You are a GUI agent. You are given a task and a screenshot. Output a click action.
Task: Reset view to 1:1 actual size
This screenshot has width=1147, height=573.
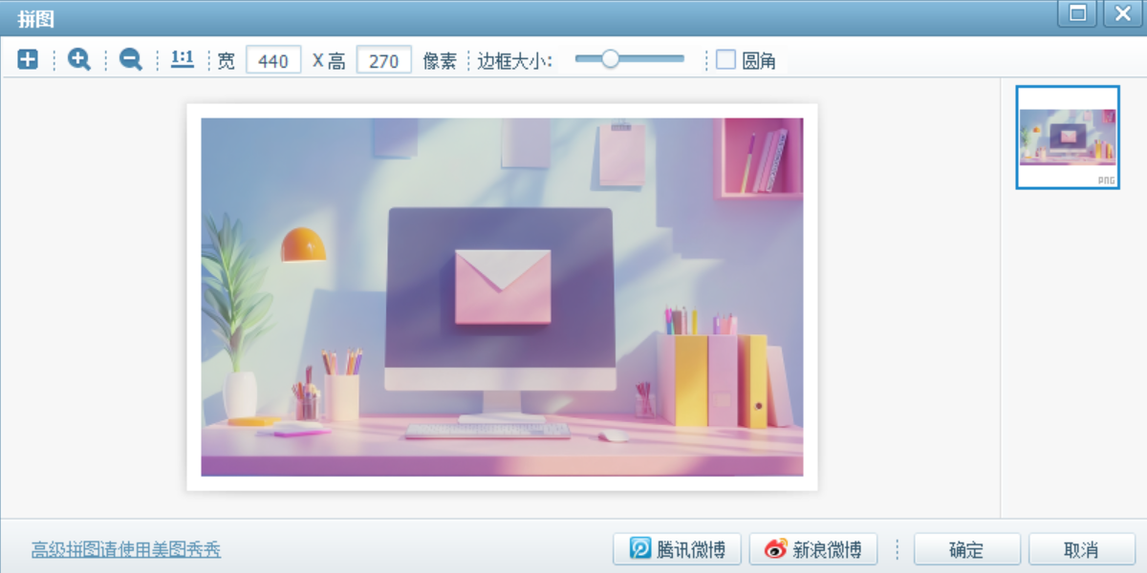click(182, 60)
